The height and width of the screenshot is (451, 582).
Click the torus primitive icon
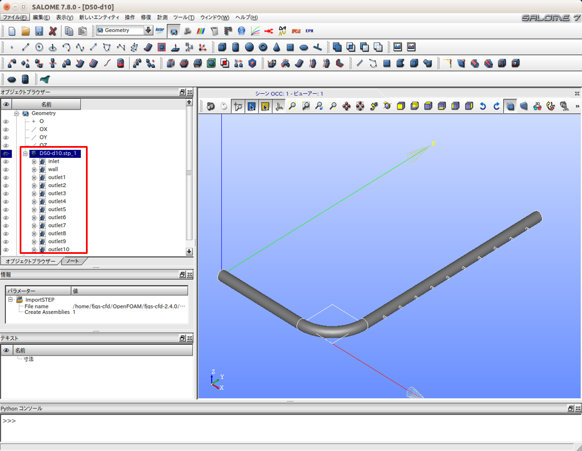[263, 47]
